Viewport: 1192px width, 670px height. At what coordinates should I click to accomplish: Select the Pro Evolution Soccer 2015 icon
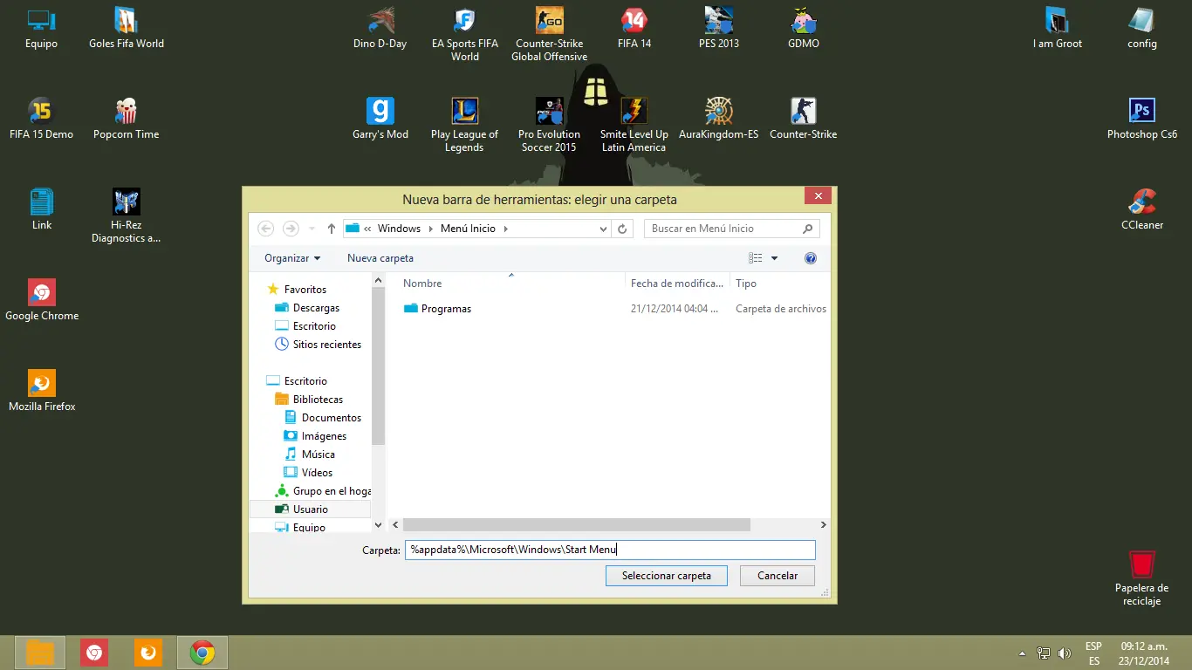549,126
